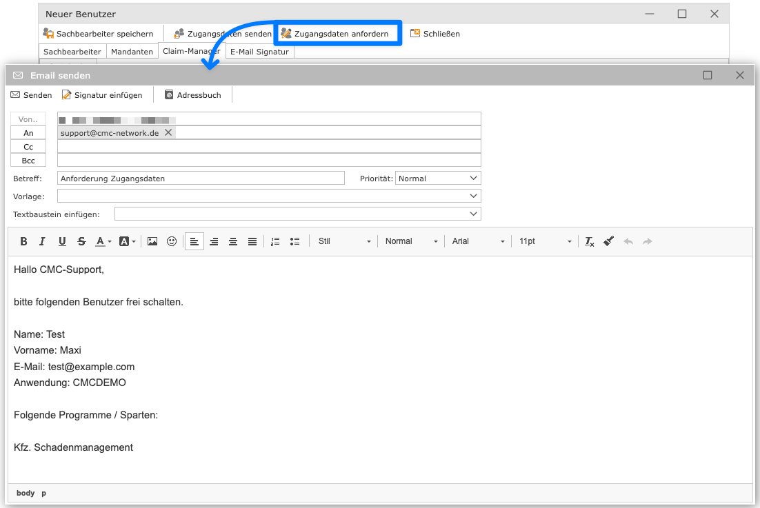Switch to the E-Mail Signatur tab
Screen dimensions: 760x508
coord(259,52)
